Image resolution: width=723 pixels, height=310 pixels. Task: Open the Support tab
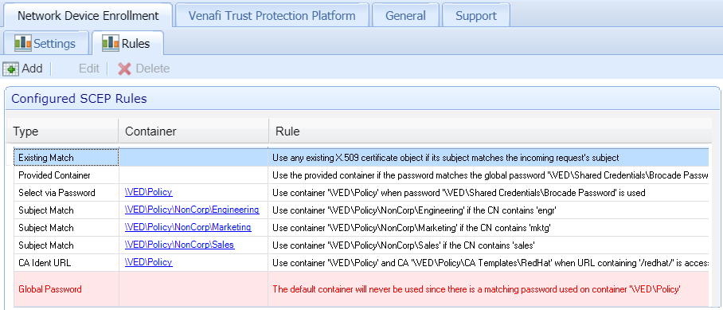(x=476, y=15)
